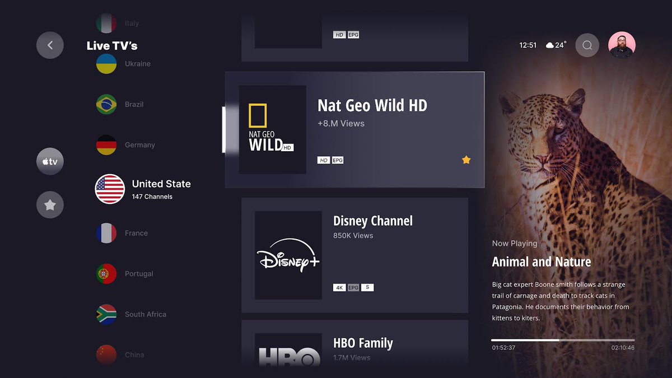672x378 pixels.
Task: Click HD badge on Nat Geo Wild card
Action: coord(324,160)
